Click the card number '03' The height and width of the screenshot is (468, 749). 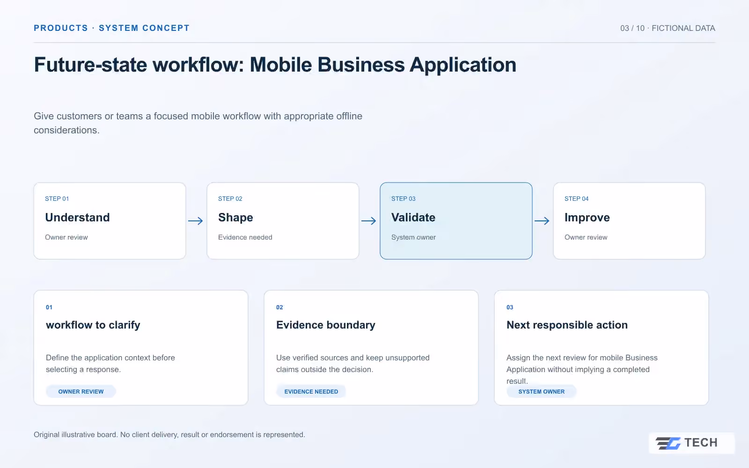510,307
